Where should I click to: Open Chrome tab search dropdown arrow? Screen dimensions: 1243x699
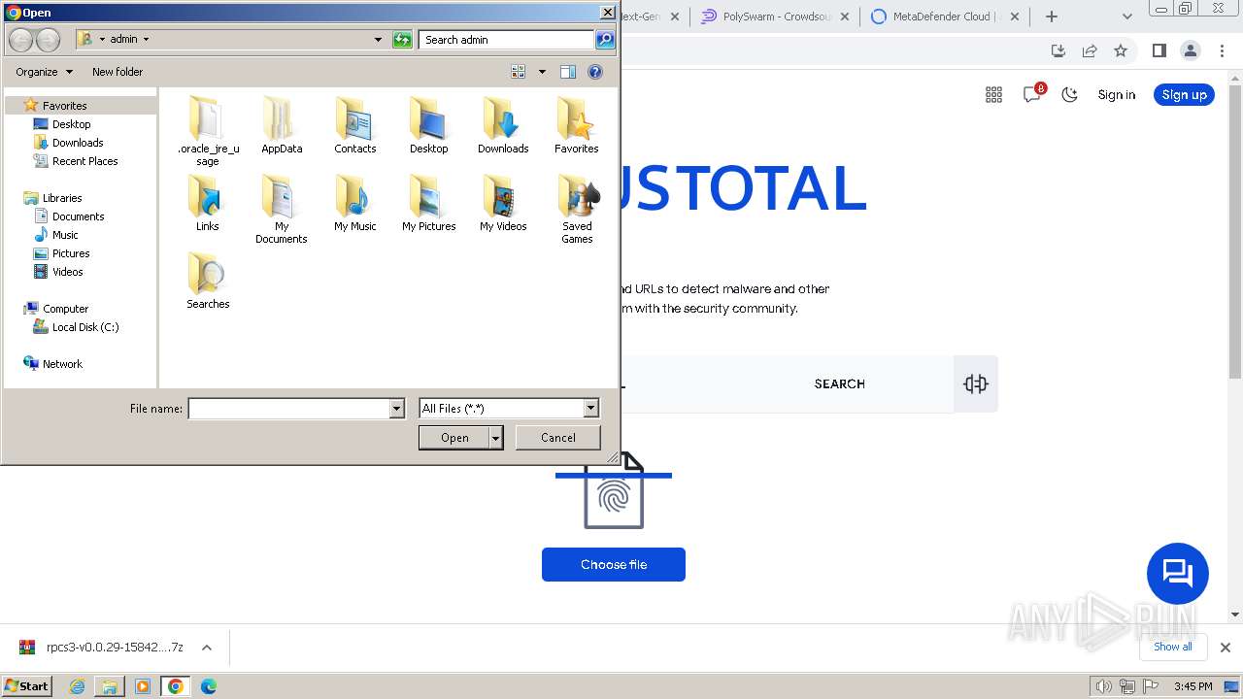(x=1126, y=17)
